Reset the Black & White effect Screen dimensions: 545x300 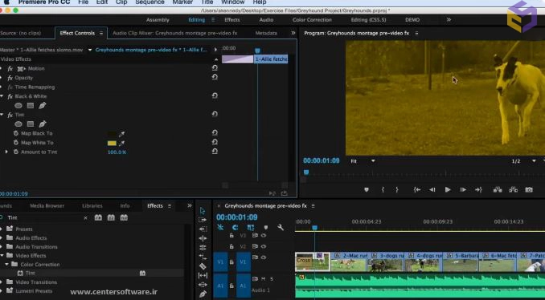215,95
